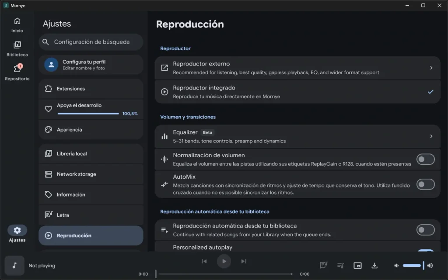Play the current track
The height and width of the screenshot is (280, 448).
point(224,261)
